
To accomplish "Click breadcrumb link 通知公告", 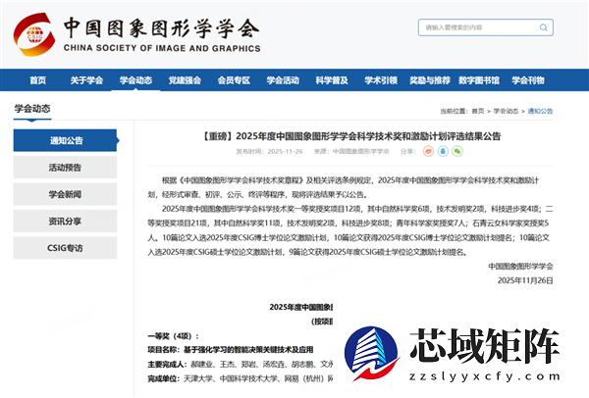I will tap(540, 111).
